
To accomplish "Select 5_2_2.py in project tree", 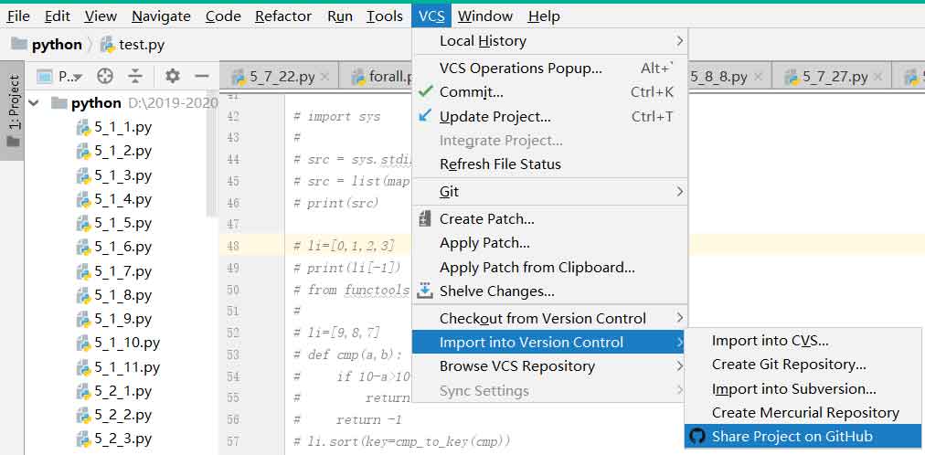I will click(114, 416).
